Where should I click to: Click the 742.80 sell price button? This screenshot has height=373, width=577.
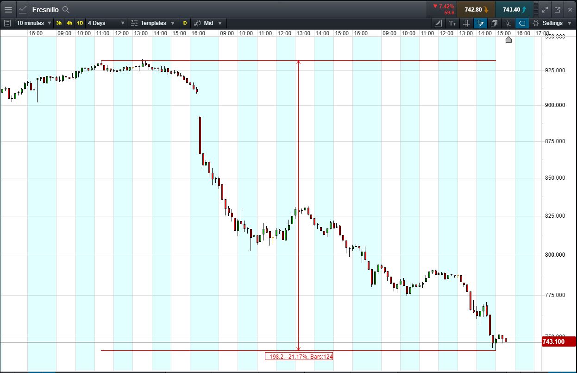click(476, 9)
